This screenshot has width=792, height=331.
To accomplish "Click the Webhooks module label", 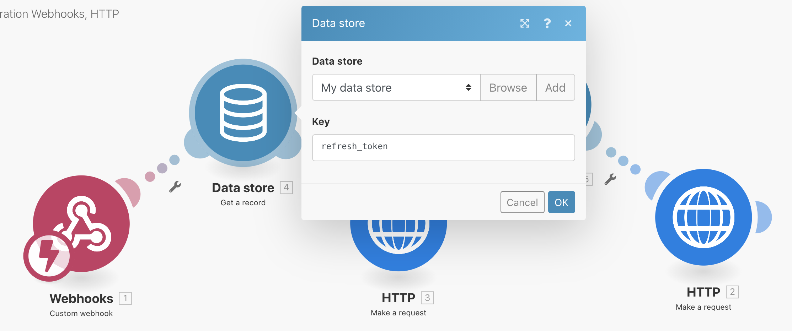I will 81,298.
